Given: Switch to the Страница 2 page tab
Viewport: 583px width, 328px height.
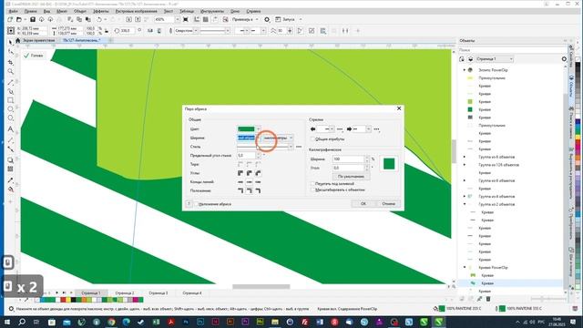Looking at the screenshot, I should 125,293.
